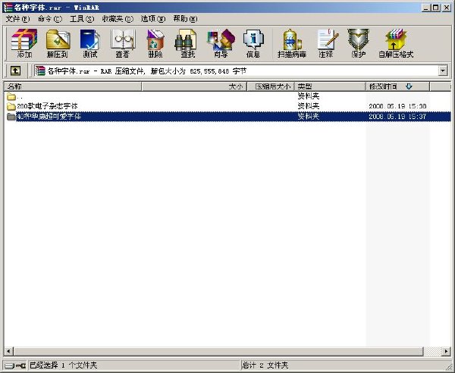Sort by 大小 column header
455x373 pixels.
194,86
